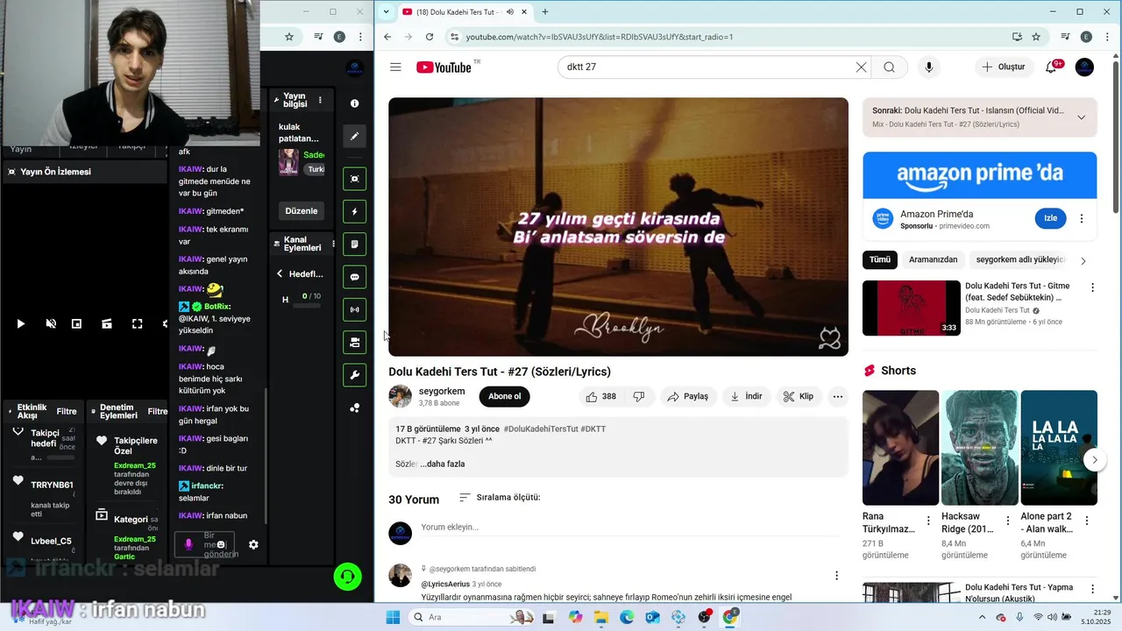1122x631 pixels.
Task: Reload the page in Chrome
Action: point(430,37)
